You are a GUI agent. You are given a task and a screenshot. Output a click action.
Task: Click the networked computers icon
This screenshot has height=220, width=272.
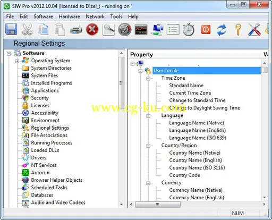tap(157, 30)
